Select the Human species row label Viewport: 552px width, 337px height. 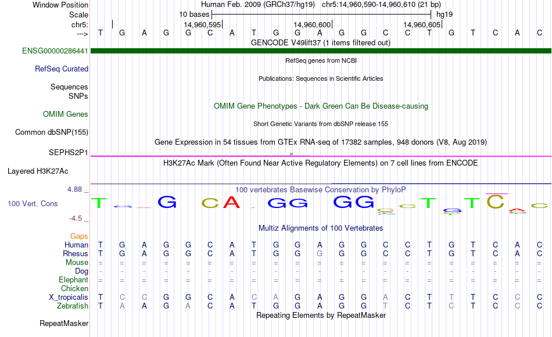(76, 245)
